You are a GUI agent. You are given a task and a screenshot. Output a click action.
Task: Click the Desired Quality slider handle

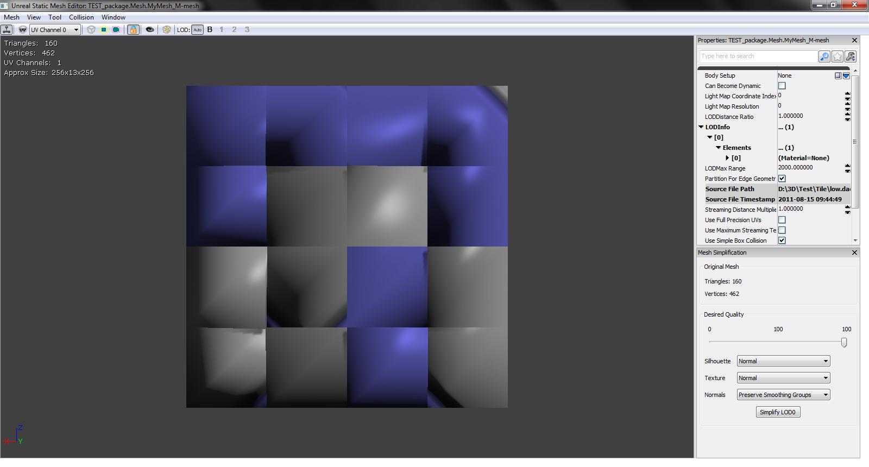click(x=844, y=343)
